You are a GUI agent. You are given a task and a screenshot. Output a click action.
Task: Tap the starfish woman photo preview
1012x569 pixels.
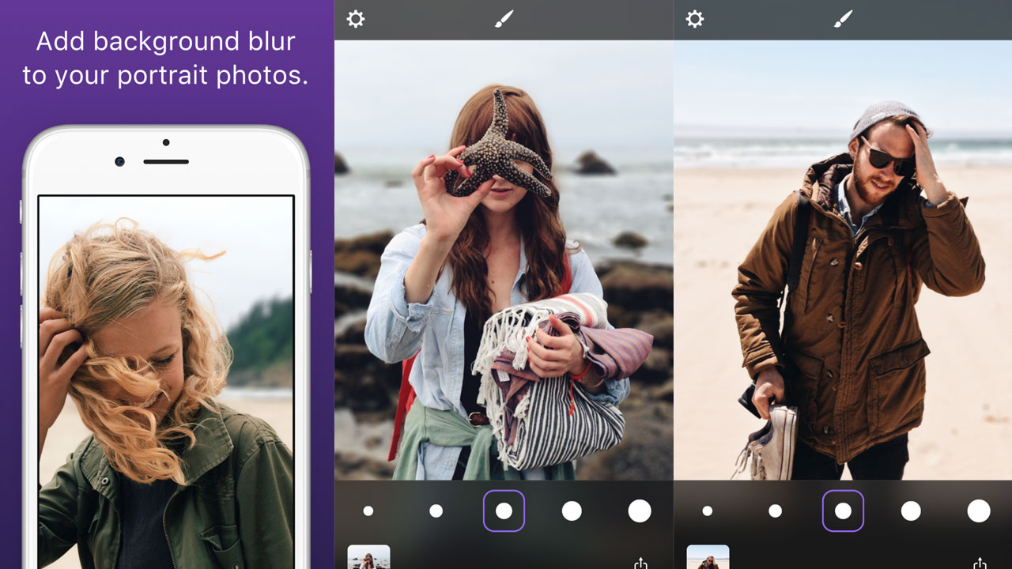coord(504,260)
